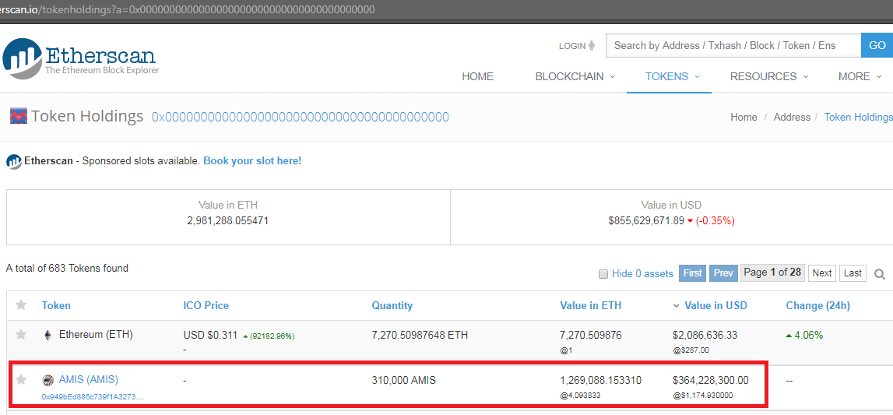Click Ethereum (ETH) token name
893x415 pixels.
[96, 335]
